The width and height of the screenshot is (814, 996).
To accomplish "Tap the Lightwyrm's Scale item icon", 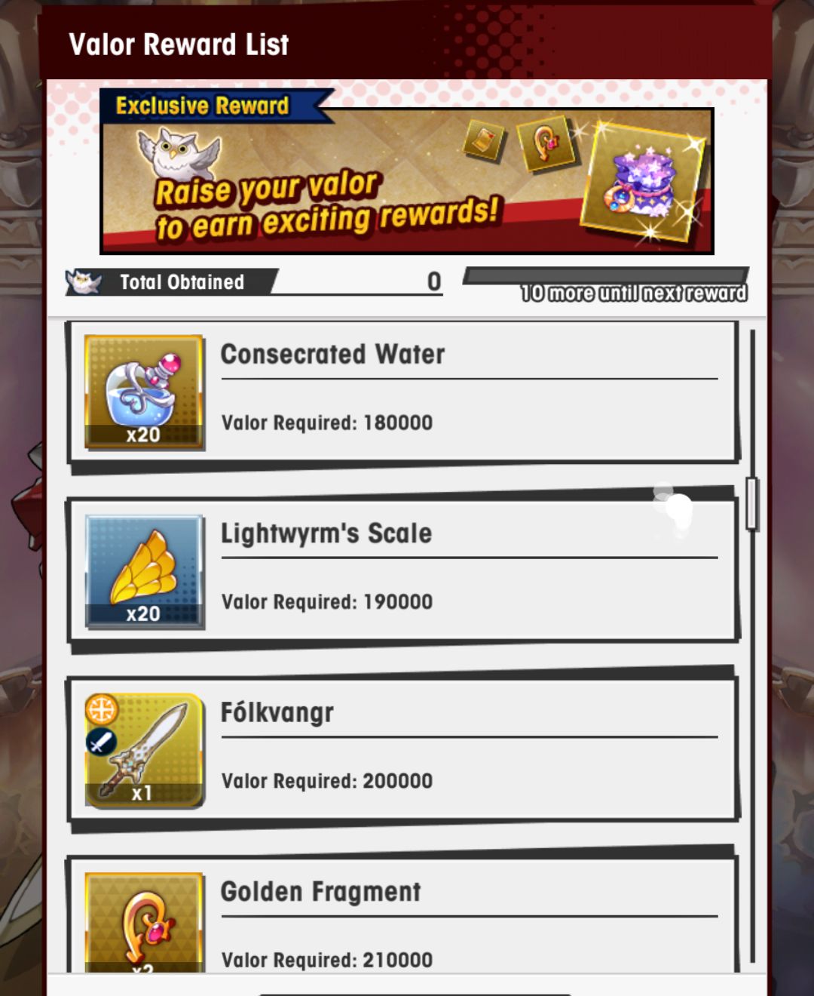I will pos(143,571).
